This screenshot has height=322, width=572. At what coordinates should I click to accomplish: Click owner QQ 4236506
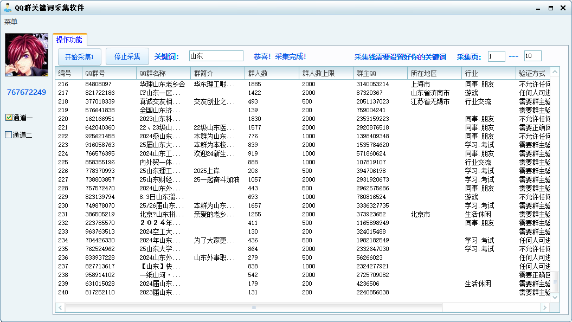pos(368,284)
